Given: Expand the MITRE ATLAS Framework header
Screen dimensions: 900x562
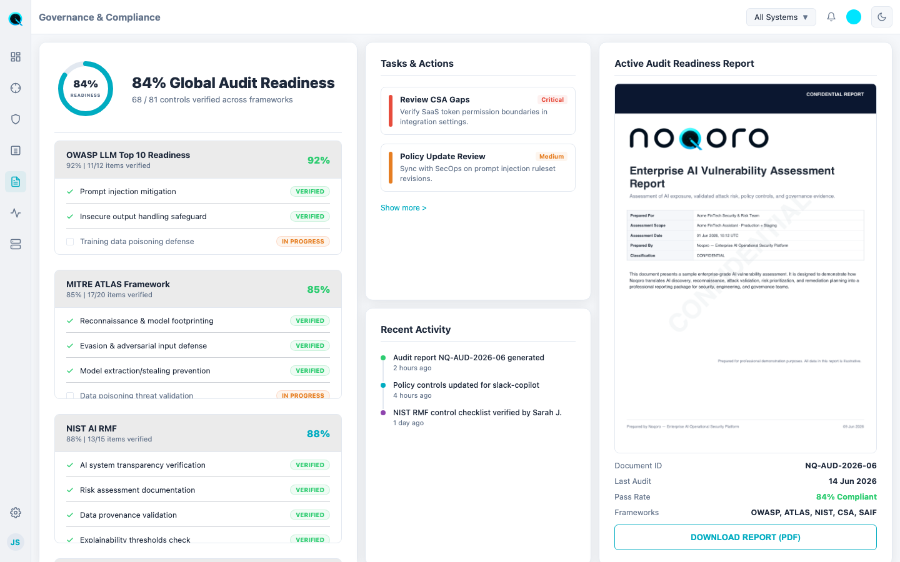Looking at the screenshot, I should tap(198, 289).
